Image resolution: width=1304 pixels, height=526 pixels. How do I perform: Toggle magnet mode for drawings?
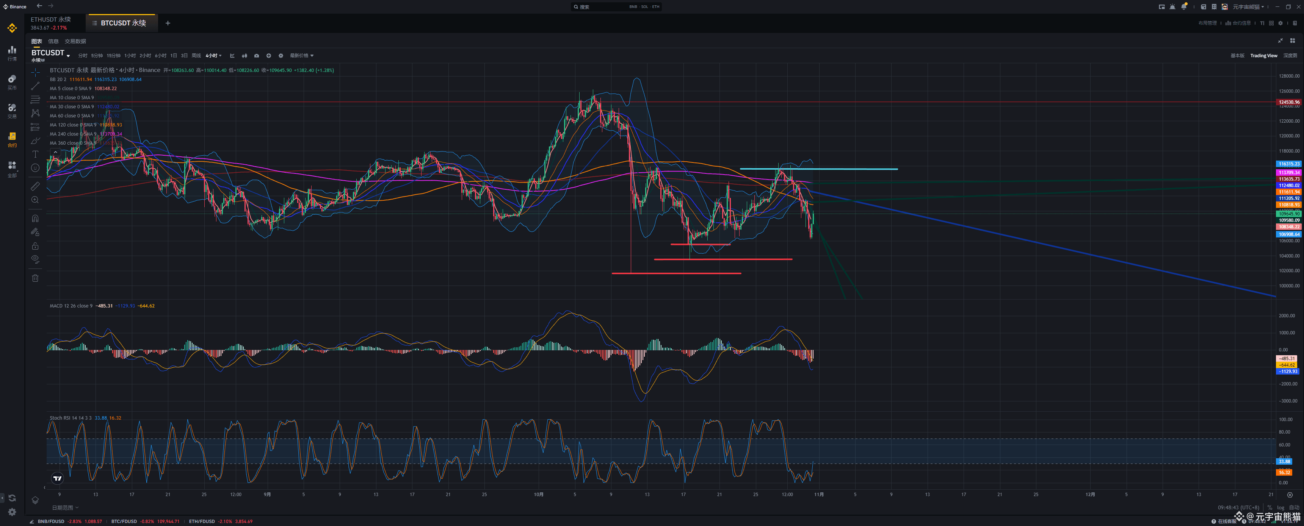(35, 219)
